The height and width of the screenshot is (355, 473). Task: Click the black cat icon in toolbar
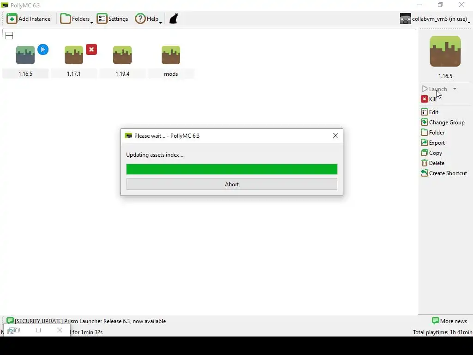(x=174, y=18)
